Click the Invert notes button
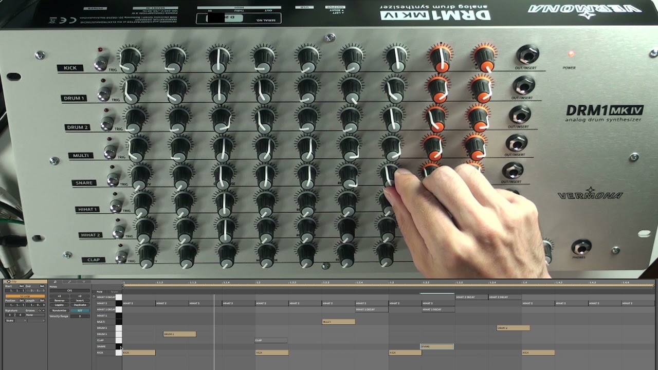This screenshot has width=658, height=370. [80, 301]
